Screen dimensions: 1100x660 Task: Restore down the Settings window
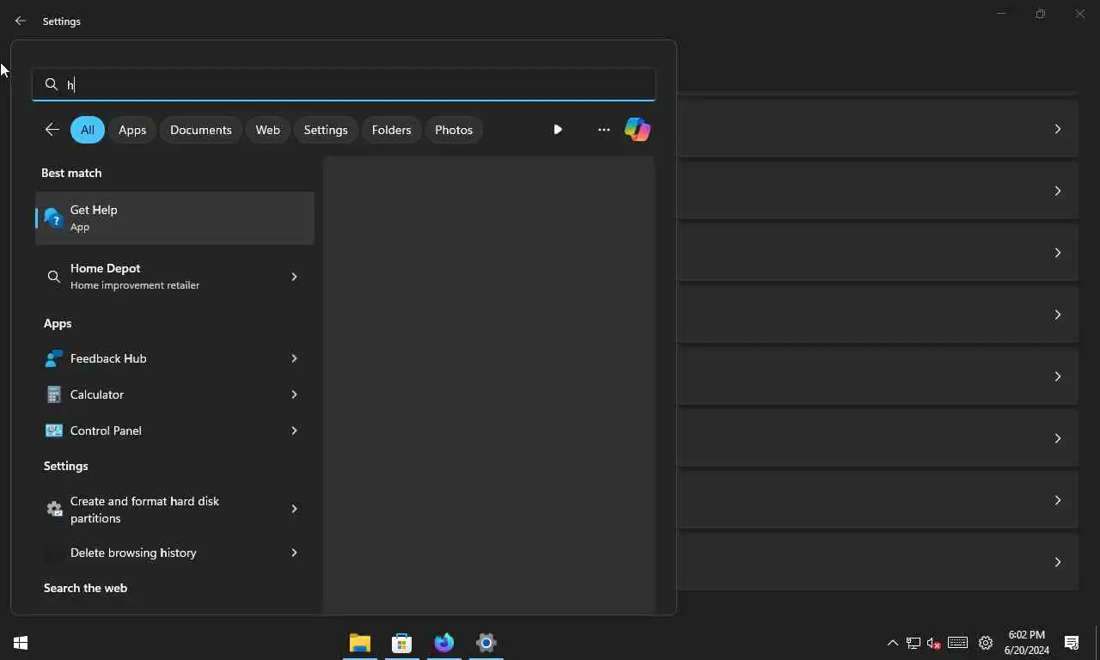[x=1041, y=14]
